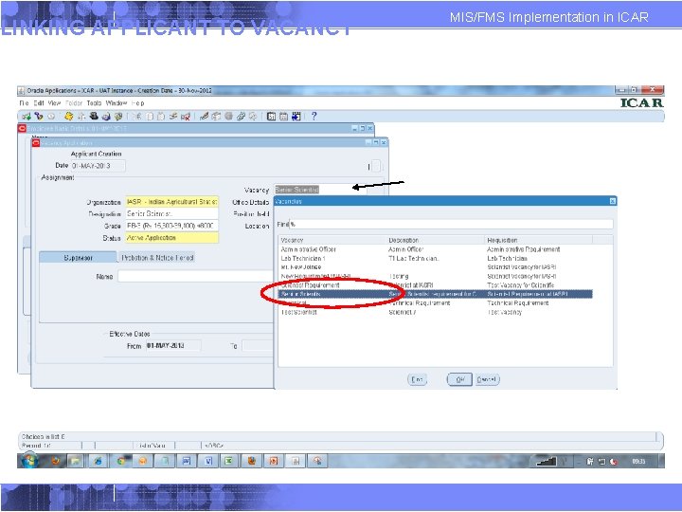Click the Find torch toolbar icon
The image size is (682, 512).
click(x=39, y=117)
